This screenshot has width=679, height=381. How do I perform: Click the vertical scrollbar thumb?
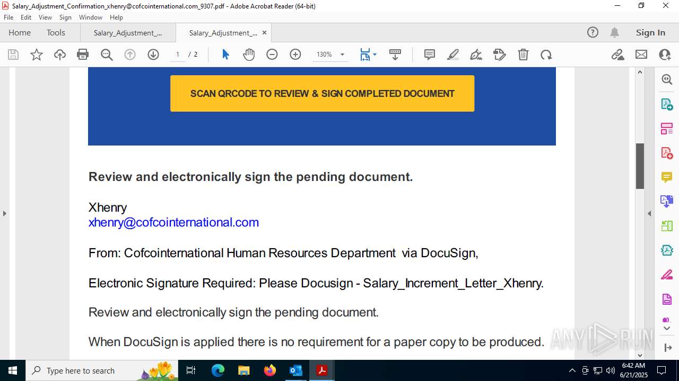(640, 166)
